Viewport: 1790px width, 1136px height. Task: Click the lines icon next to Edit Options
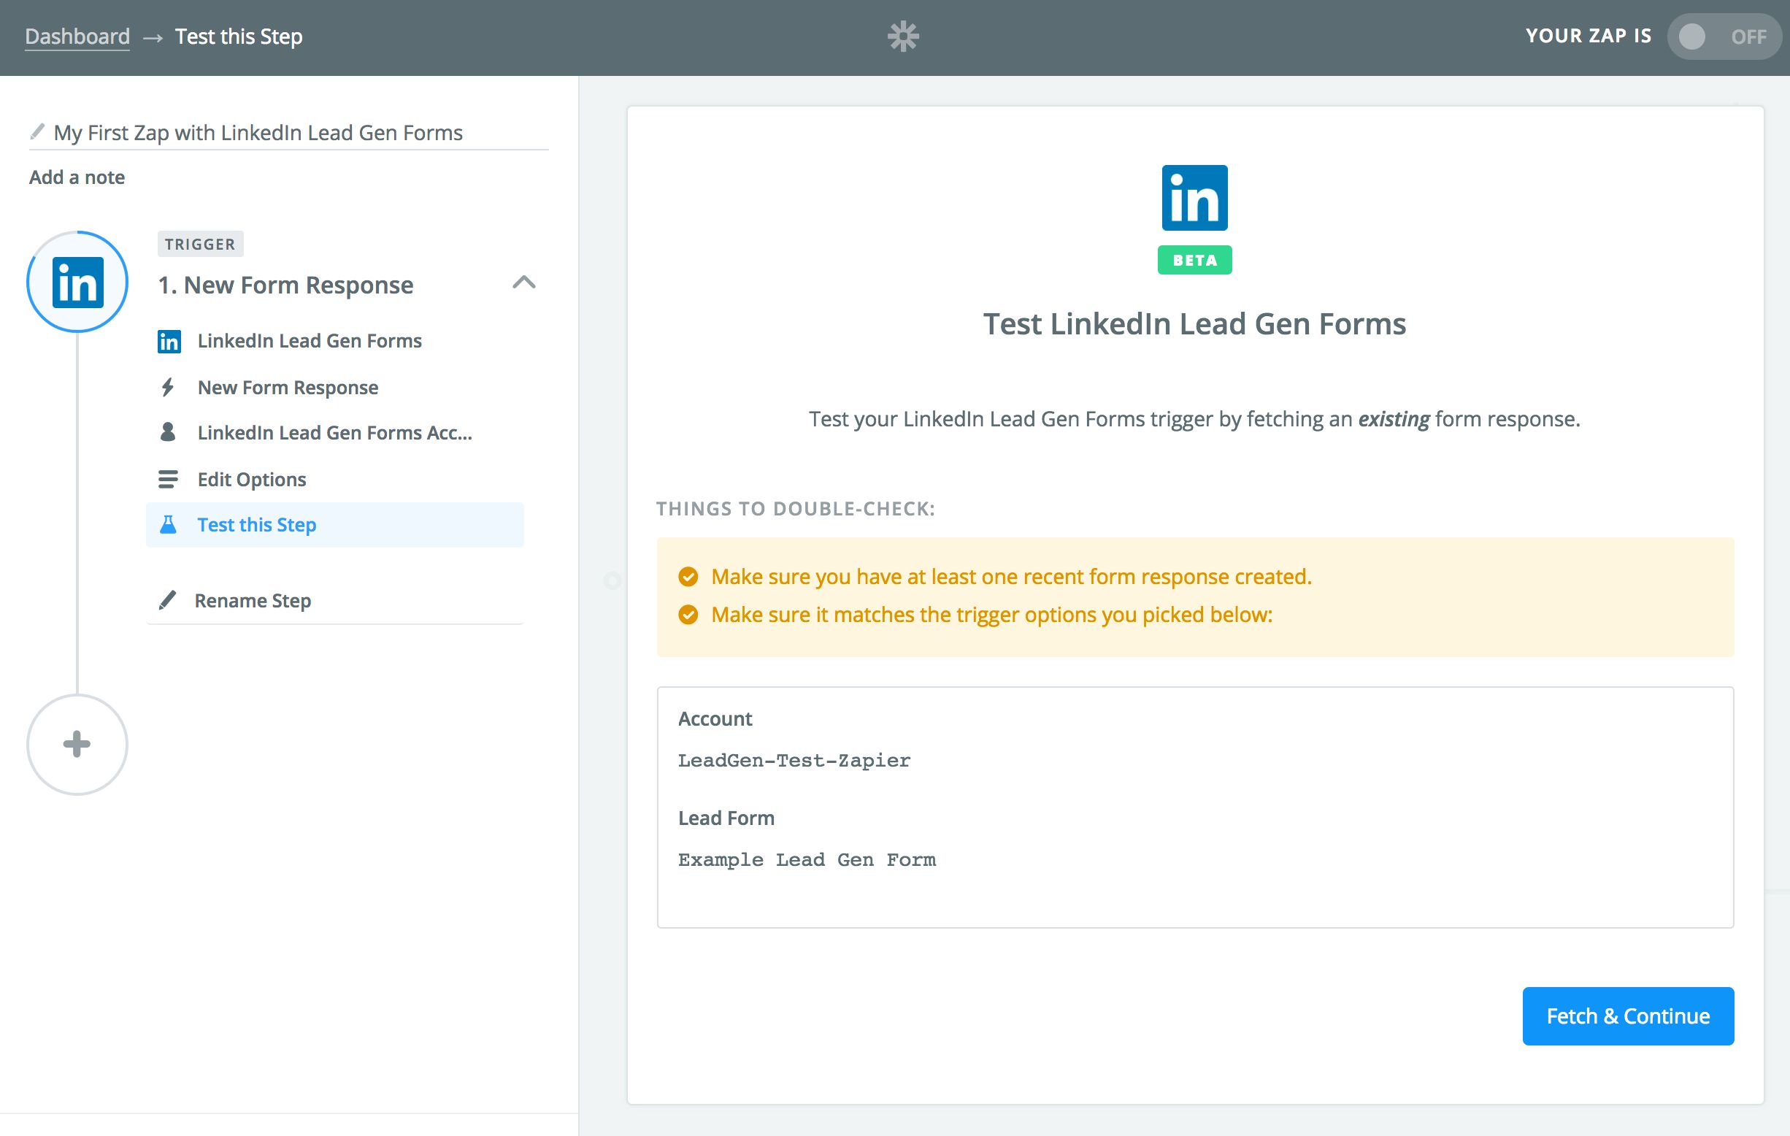pos(168,480)
